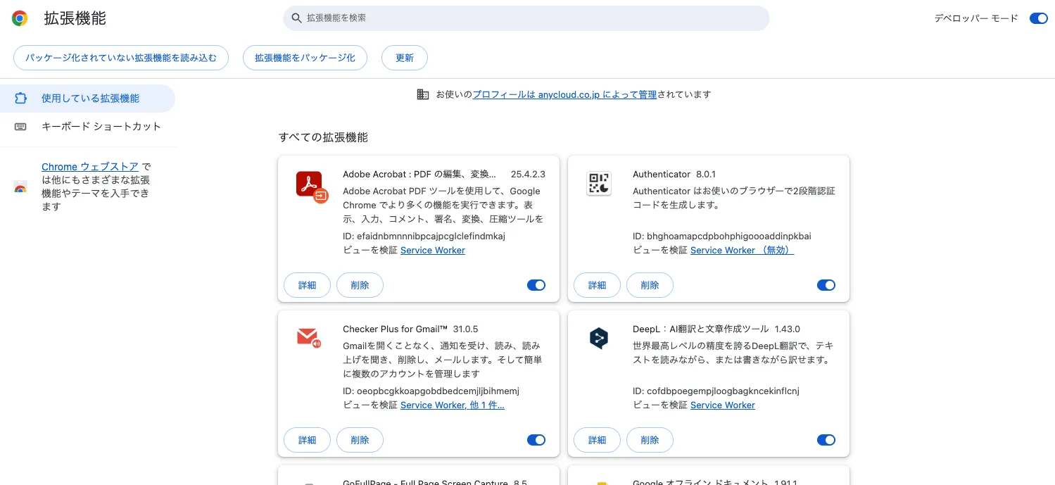Click the 'Checker Plus for Gmail™ 31.0.5' title
This screenshot has width=1055, height=485.
coord(410,329)
